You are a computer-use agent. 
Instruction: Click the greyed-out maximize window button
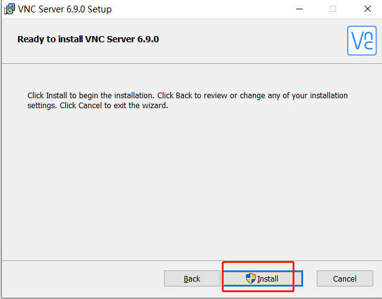pyautogui.click(x=333, y=9)
